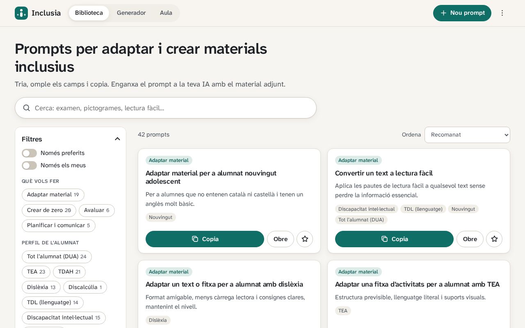Select the 'Discalcúlia' filter chip
525x328 pixels.
coord(85,287)
